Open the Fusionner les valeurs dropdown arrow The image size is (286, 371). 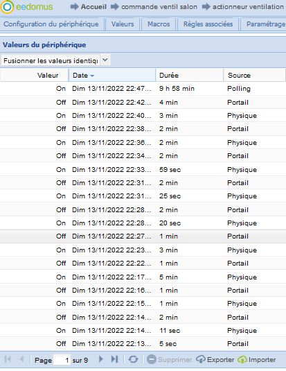[105, 60]
